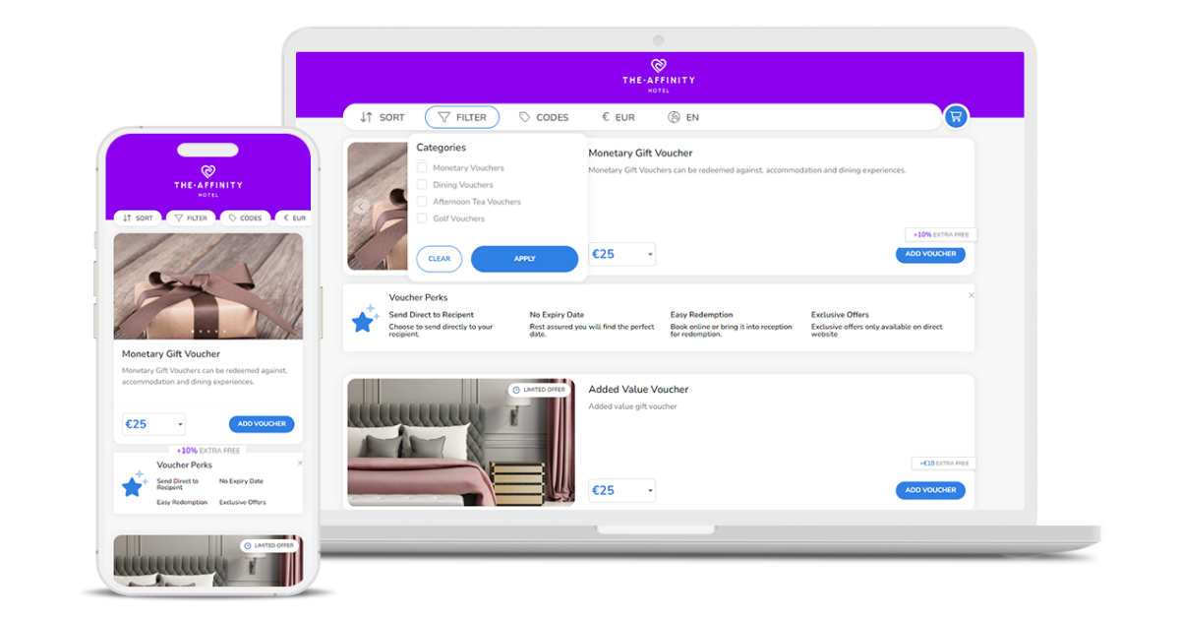Tap the +10% EXTRA FREE label on phone

click(x=208, y=450)
